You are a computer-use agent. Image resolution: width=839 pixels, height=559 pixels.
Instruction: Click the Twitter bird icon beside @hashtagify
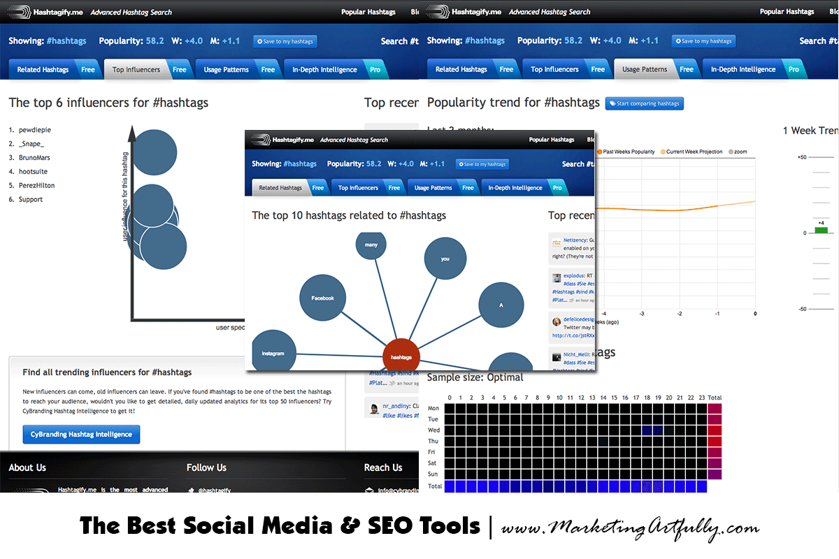click(x=192, y=491)
